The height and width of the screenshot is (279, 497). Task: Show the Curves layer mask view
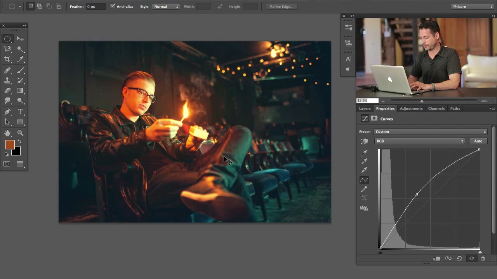(x=374, y=119)
